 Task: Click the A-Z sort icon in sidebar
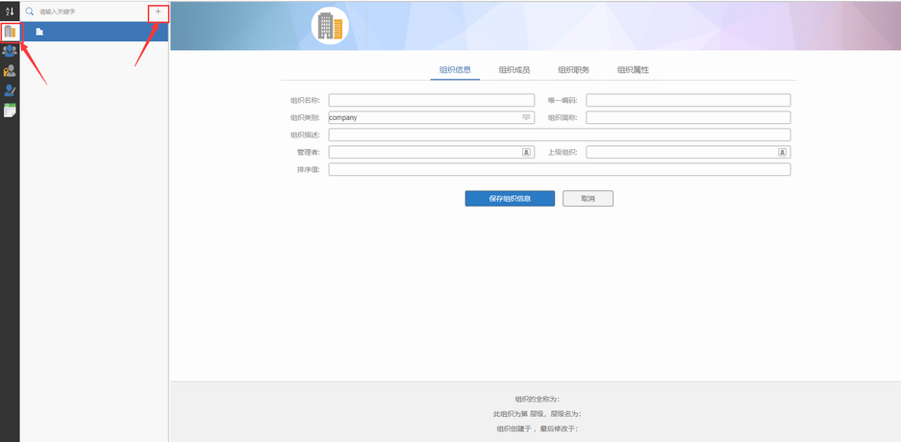click(10, 11)
